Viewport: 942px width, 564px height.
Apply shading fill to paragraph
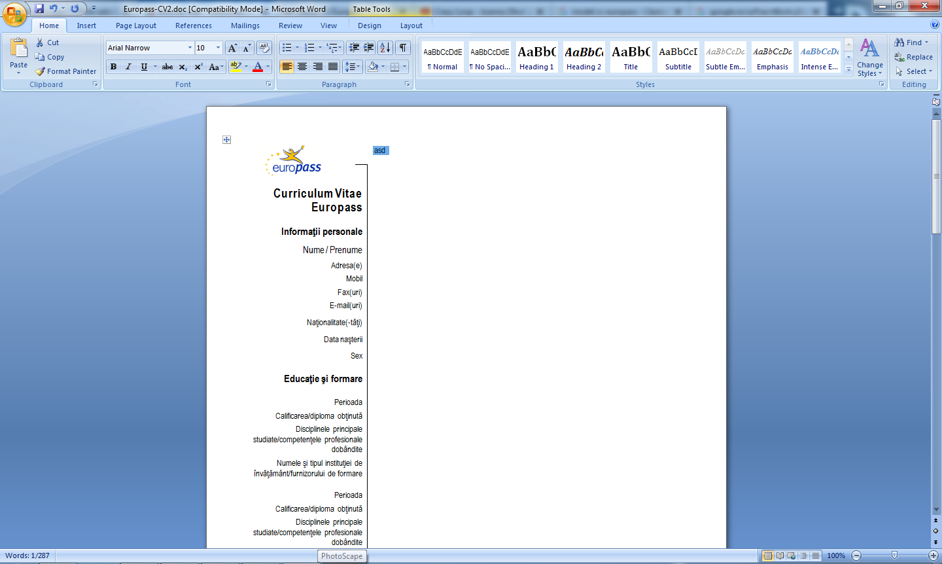coord(373,67)
